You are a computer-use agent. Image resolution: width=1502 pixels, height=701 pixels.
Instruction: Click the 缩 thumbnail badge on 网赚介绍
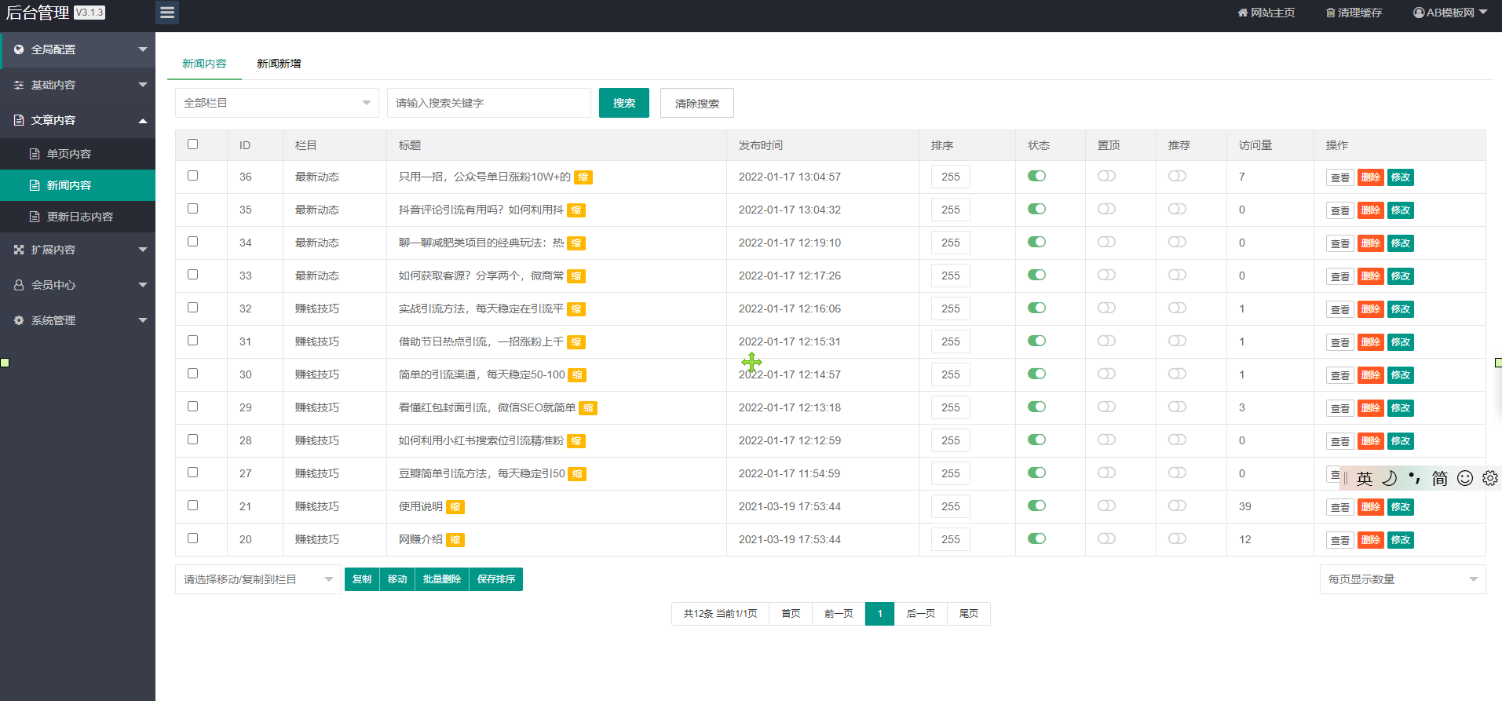coord(455,540)
